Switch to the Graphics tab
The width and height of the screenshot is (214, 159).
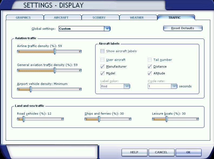pyautogui.click(x=23, y=18)
